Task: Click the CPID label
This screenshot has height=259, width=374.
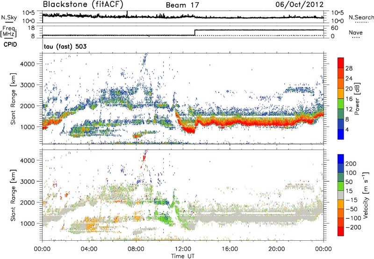Action: click(10, 44)
